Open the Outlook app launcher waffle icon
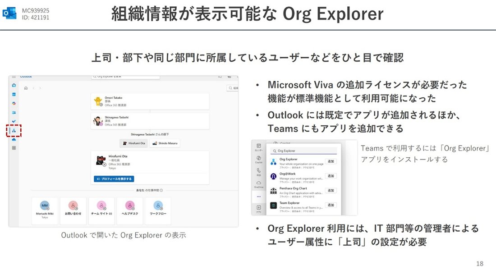 click(x=14, y=77)
